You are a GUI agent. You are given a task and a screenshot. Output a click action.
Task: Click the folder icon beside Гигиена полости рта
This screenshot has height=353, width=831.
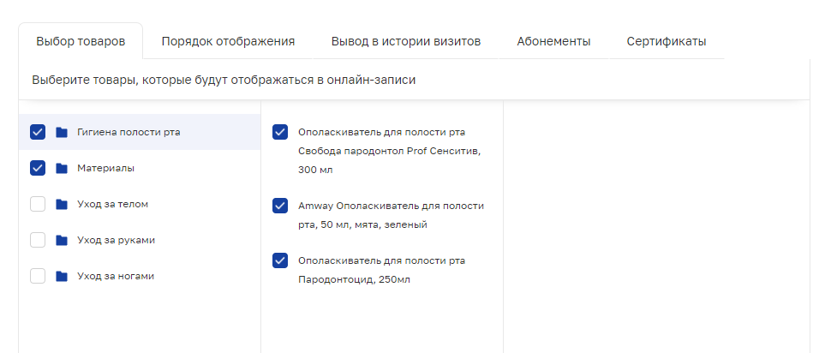point(62,132)
